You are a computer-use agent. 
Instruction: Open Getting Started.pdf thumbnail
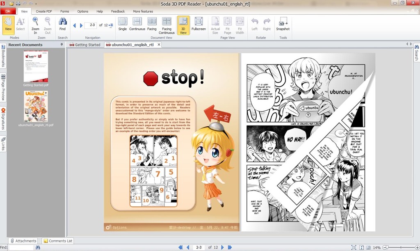pyautogui.click(x=36, y=66)
